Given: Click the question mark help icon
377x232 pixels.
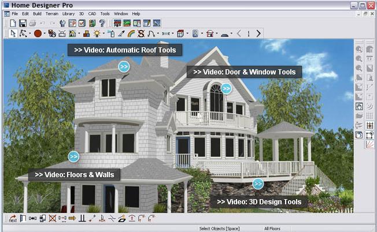Looking at the screenshot, I should tap(102, 23).
